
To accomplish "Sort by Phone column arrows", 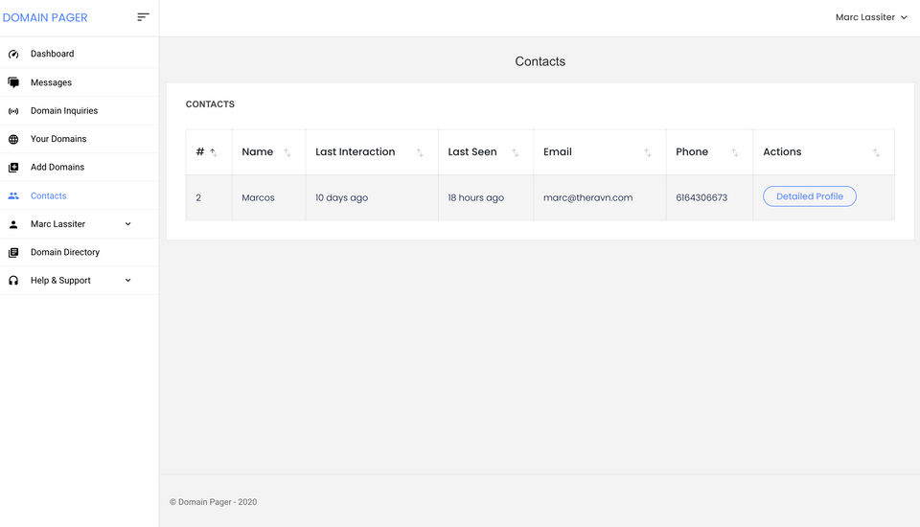I will pyautogui.click(x=734, y=152).
